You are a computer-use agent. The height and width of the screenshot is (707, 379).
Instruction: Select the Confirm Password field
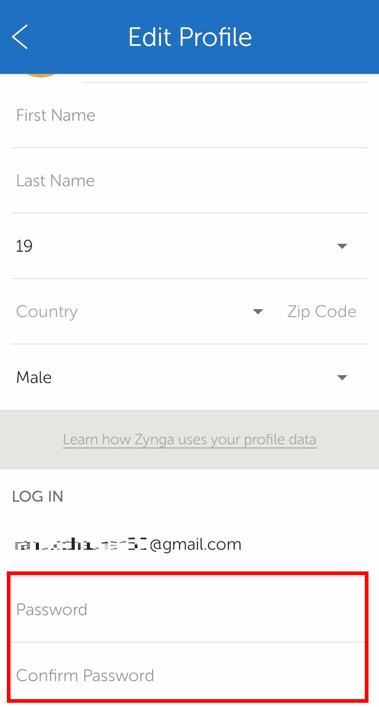point(187,675)
